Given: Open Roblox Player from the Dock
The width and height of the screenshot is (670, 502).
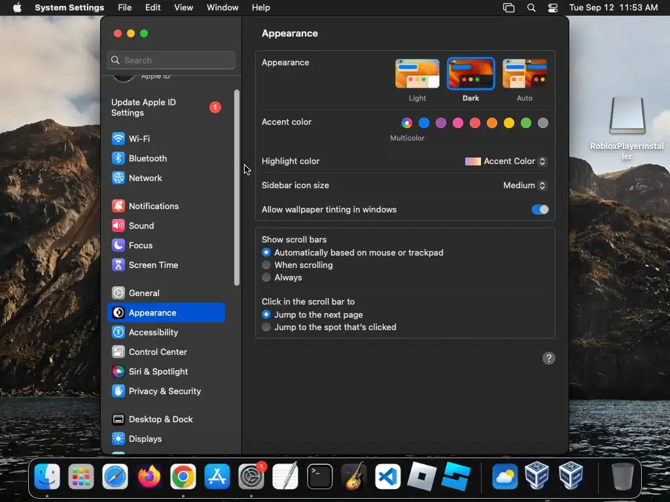Looking at the screenshot, I should [422, 477].
